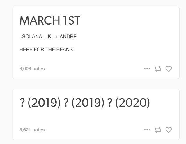Click (2020) in the second post title
Image resolution: width=186 pixels, height=144 pixels.
(x=132, y=103)
